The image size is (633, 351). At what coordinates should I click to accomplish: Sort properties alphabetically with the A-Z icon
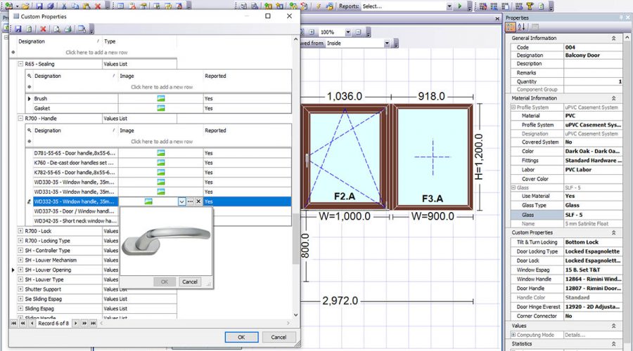point(522,27)
